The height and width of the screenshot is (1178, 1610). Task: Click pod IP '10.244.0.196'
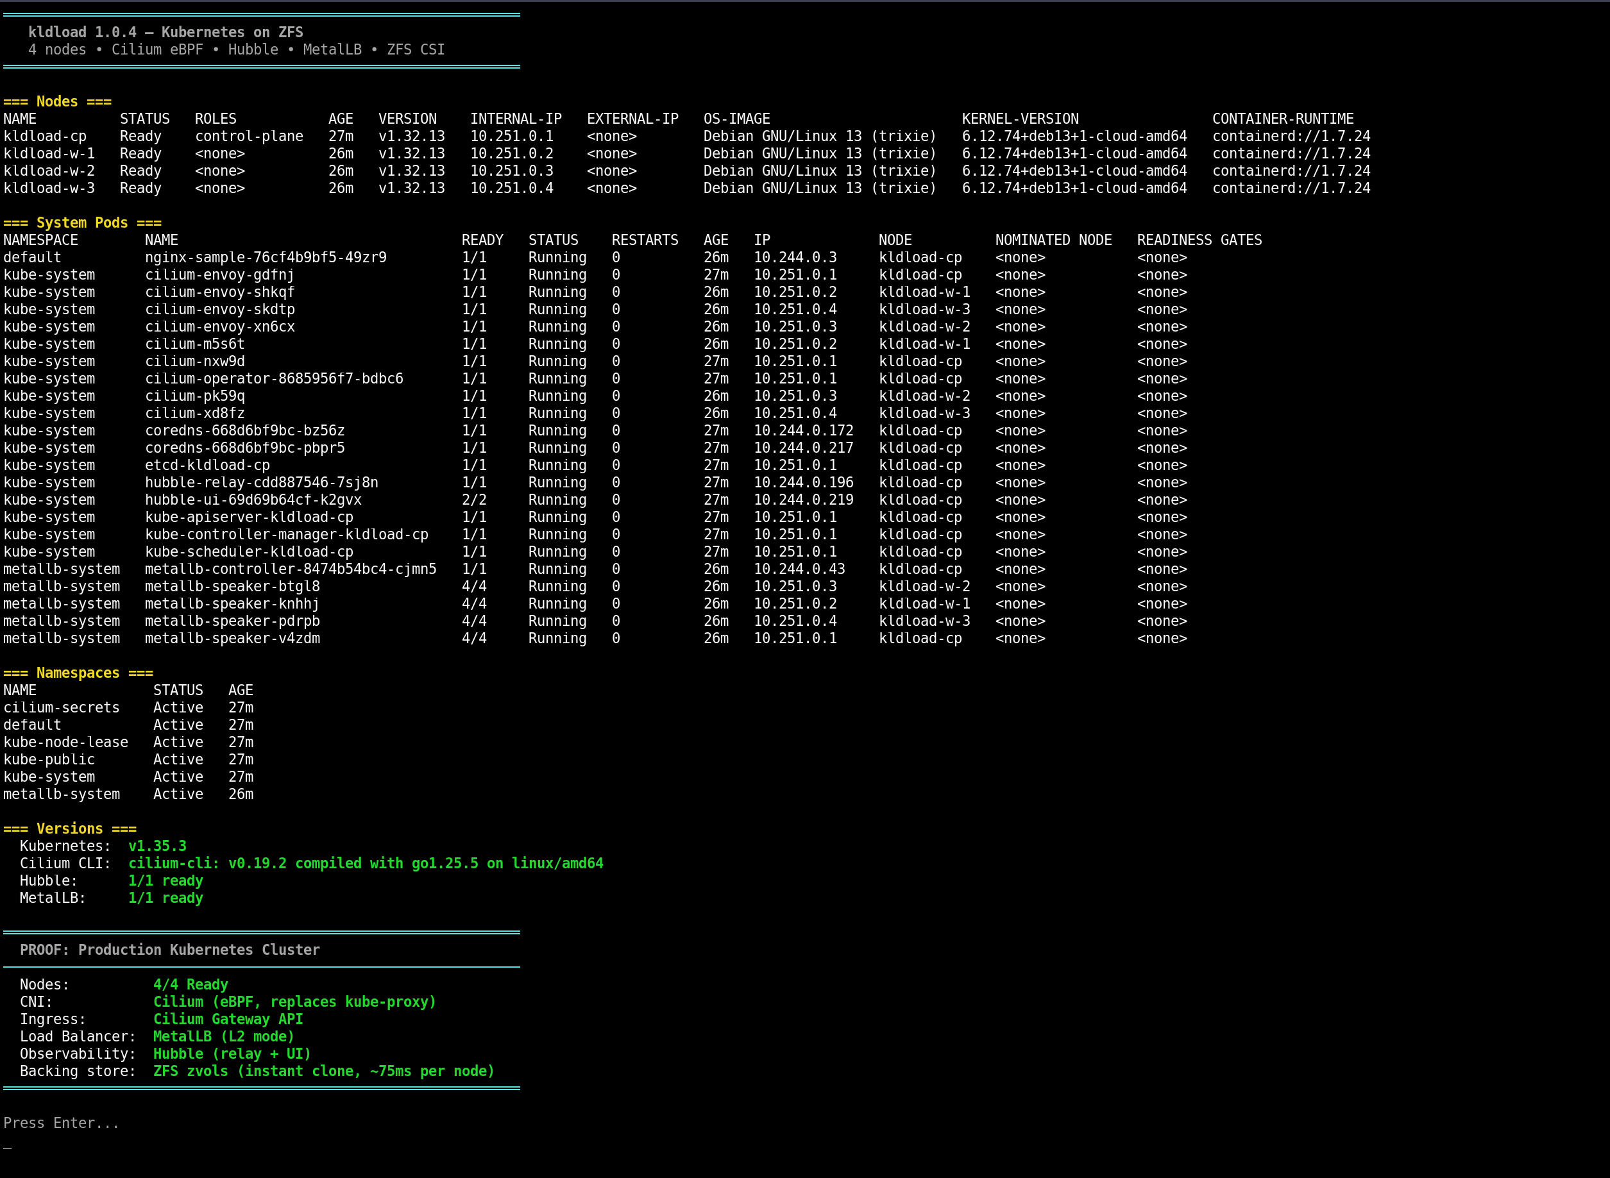point(803,483)
